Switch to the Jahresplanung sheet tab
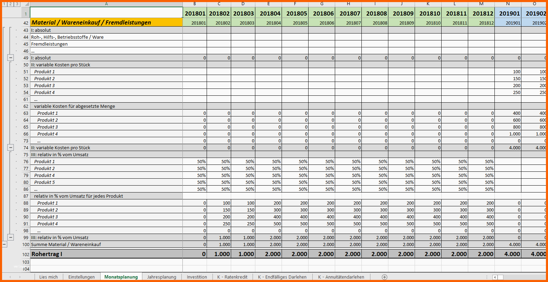Image resolution: width=548 pixels, height=282 pixels. click(x=161, y=277)
